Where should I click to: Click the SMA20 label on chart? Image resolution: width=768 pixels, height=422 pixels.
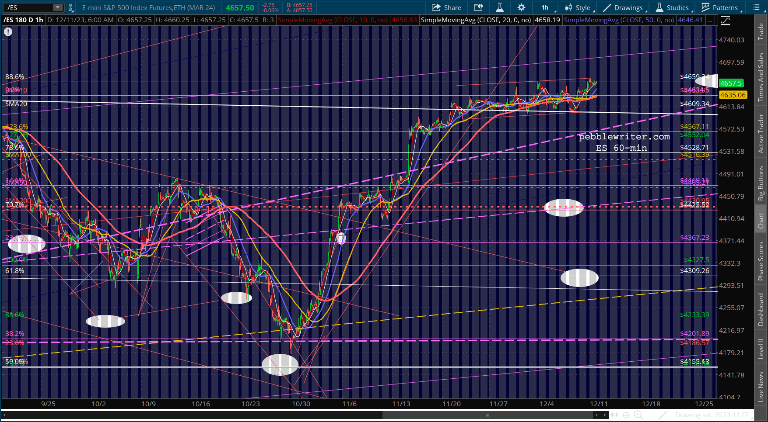point(16,104)
